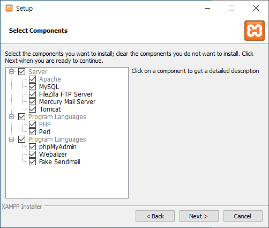Select the PHP component label
The width and height of the screenshot is (269, 228).
pyautogui.click(x=45, y=124)
